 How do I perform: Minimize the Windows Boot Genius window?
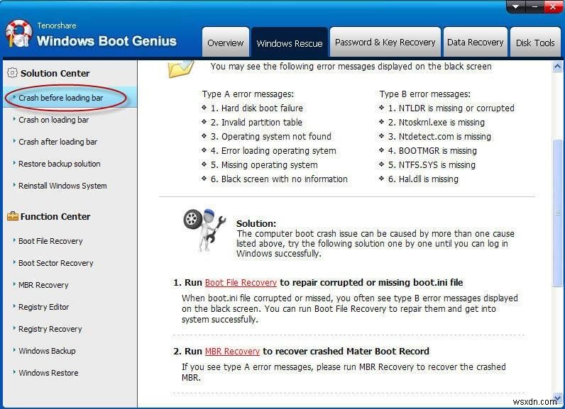[534, 7]
